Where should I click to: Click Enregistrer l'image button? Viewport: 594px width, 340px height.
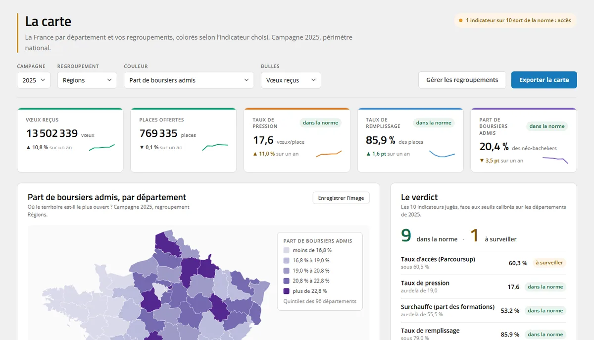click(341, 198)
